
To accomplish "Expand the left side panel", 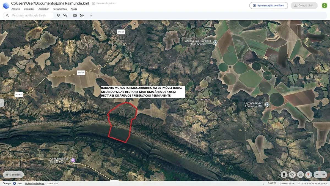I will [2, 103].
